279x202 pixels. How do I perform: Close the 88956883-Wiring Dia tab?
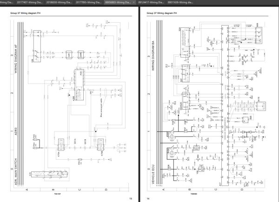134,2
